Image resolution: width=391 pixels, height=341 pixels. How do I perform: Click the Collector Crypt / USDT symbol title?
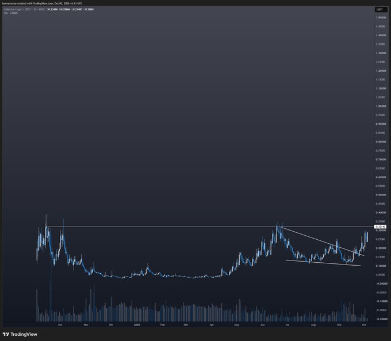[x=17, y=9]
